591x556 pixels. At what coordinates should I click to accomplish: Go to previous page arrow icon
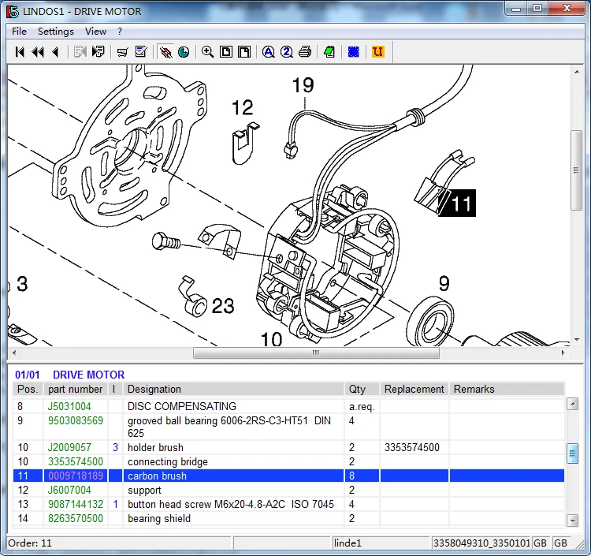coord(54,52)
